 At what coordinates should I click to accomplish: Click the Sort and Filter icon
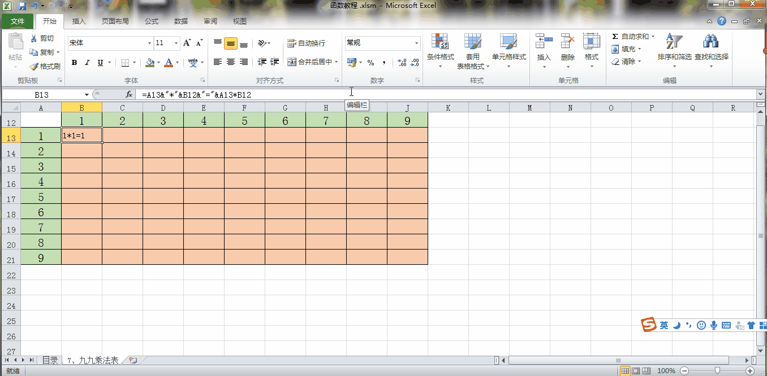coord(674,42)
